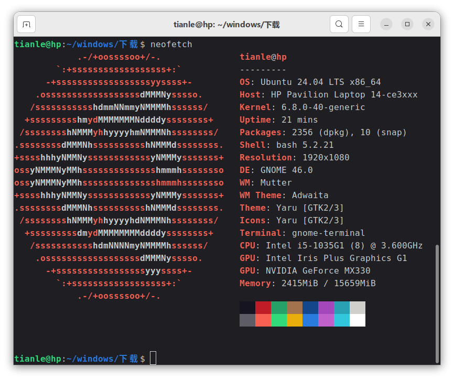The image size is (454, 380).
Task: Click the dark green color block
Action: click(279, 308)
